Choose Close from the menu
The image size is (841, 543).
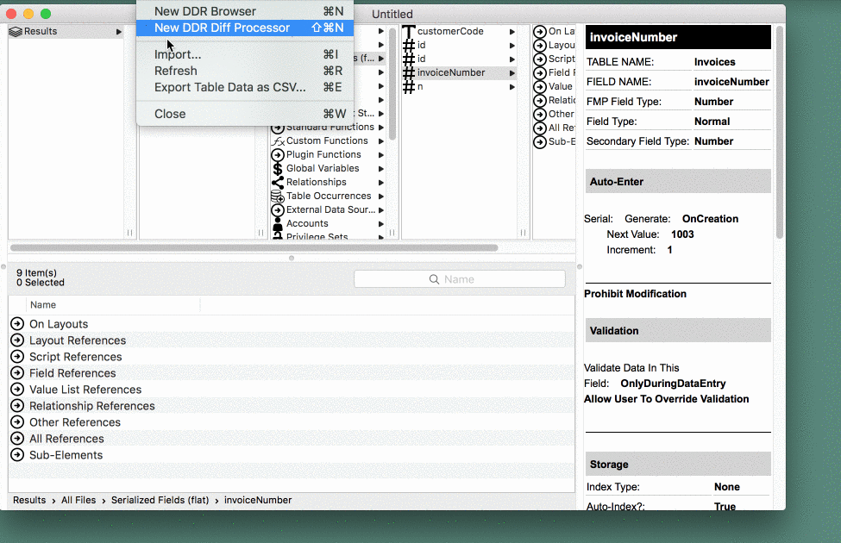[245, 114]
